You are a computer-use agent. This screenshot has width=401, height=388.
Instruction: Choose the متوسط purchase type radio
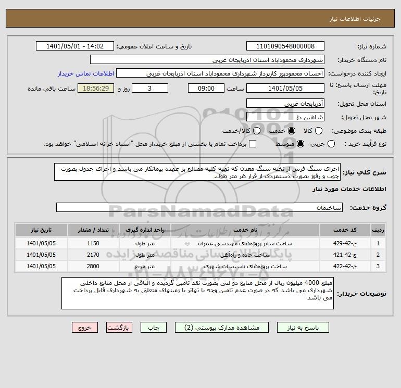[x=300, y=144]
